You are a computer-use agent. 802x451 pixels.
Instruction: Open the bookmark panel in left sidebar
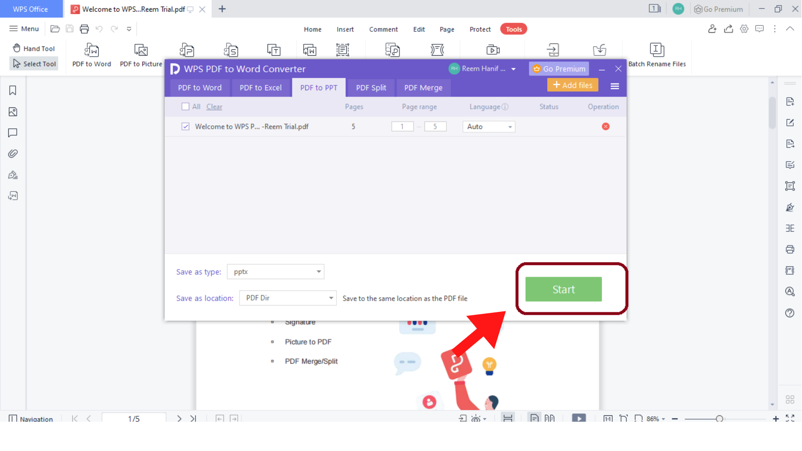coord(13,90)
